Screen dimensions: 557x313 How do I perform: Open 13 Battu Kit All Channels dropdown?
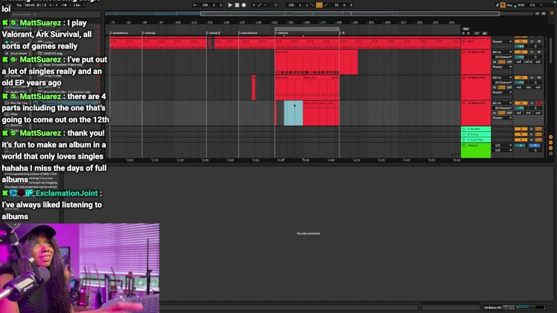point(502,82)
